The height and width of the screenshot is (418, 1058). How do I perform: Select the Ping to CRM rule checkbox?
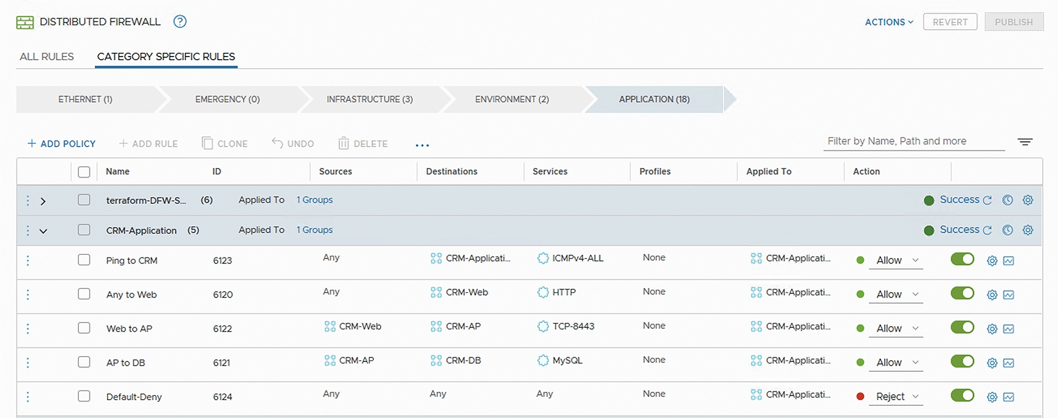pos(84,260)
